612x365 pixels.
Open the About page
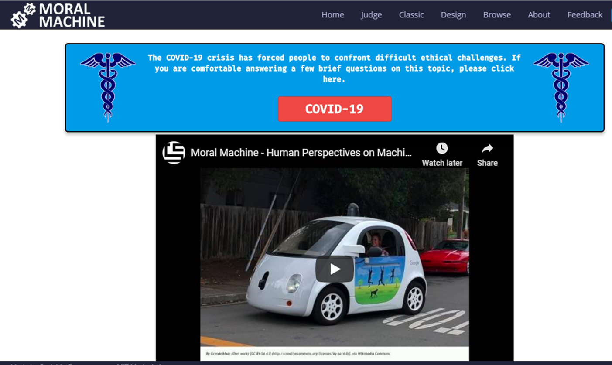[539, 15]
